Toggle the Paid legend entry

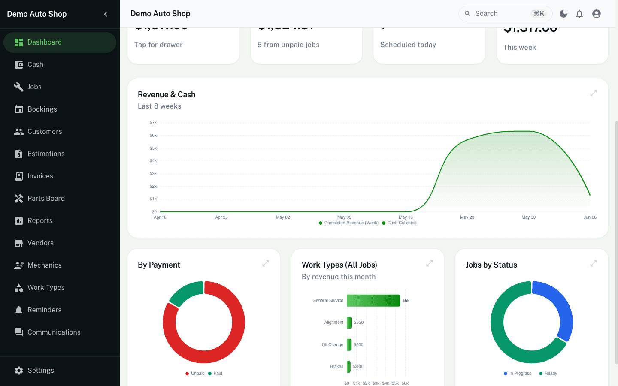[x=215, y=374]
